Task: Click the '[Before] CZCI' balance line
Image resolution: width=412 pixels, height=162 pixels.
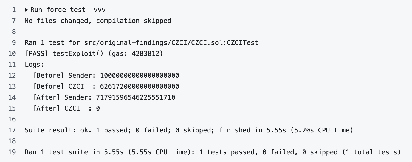Action: click(x=106, y=86)
